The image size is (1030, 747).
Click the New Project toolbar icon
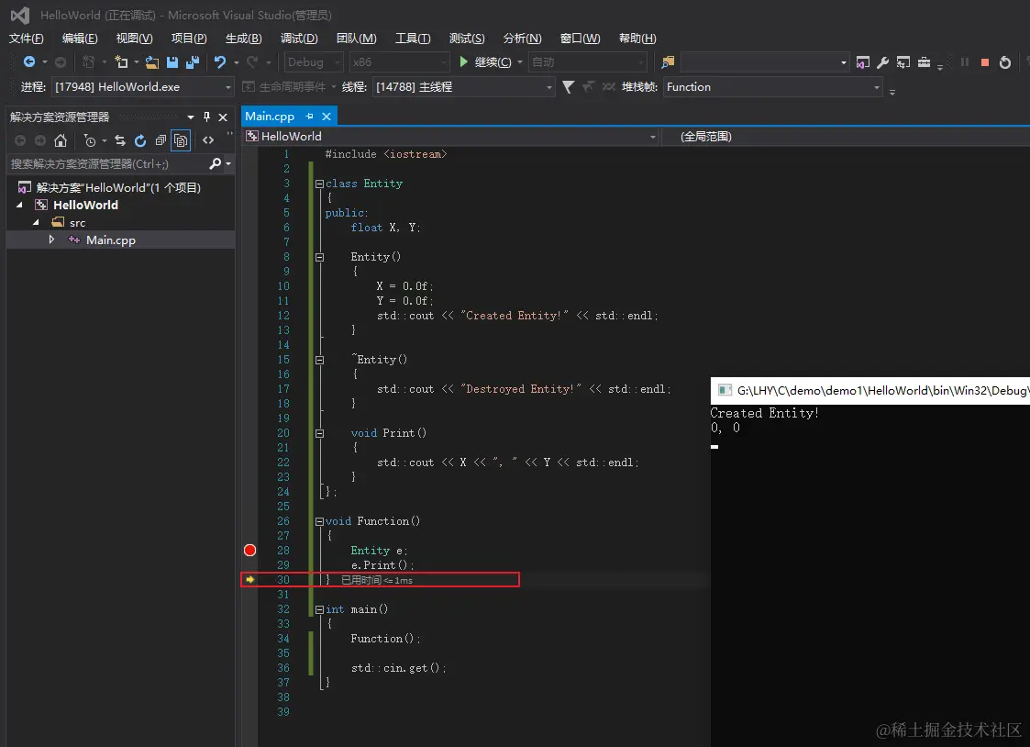[x=121, y=61]
